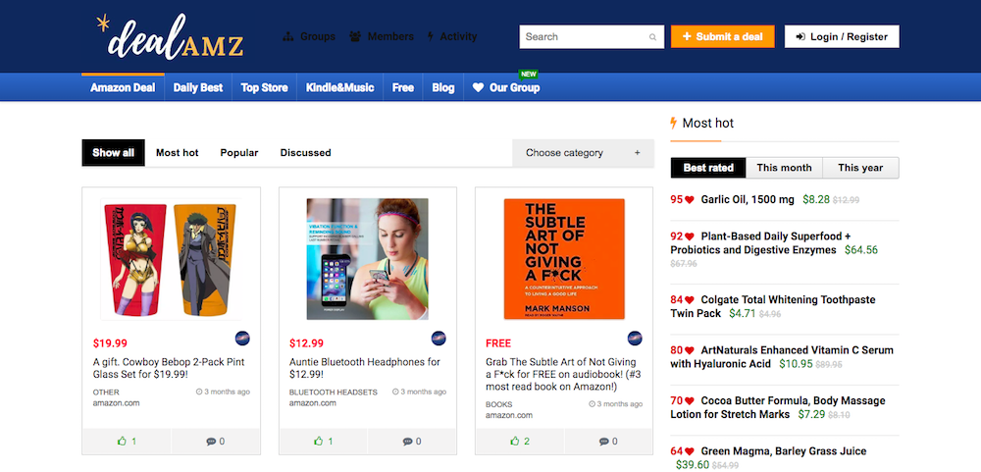This screenshot has width=981, height=472.
Task: Click user avatar on Subtle Art card
Action: (x=635, y=339)
